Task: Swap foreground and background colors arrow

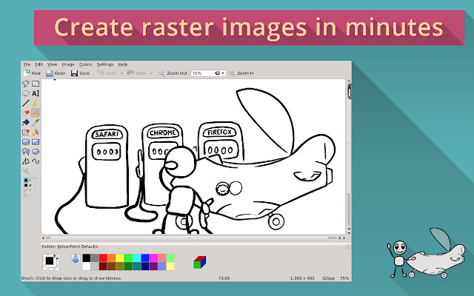Action: [x=56, y=257]
